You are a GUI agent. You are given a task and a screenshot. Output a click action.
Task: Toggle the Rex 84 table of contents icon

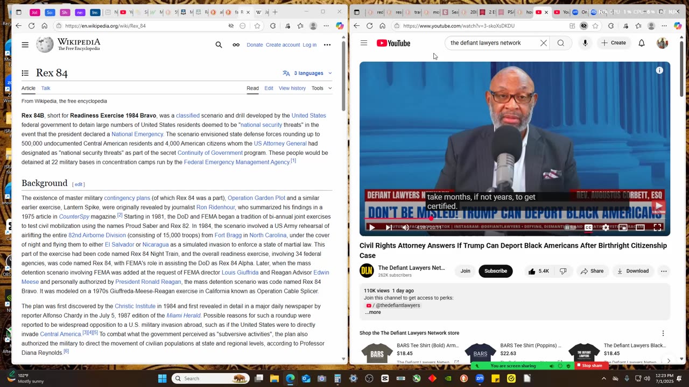tap(25, 73)
